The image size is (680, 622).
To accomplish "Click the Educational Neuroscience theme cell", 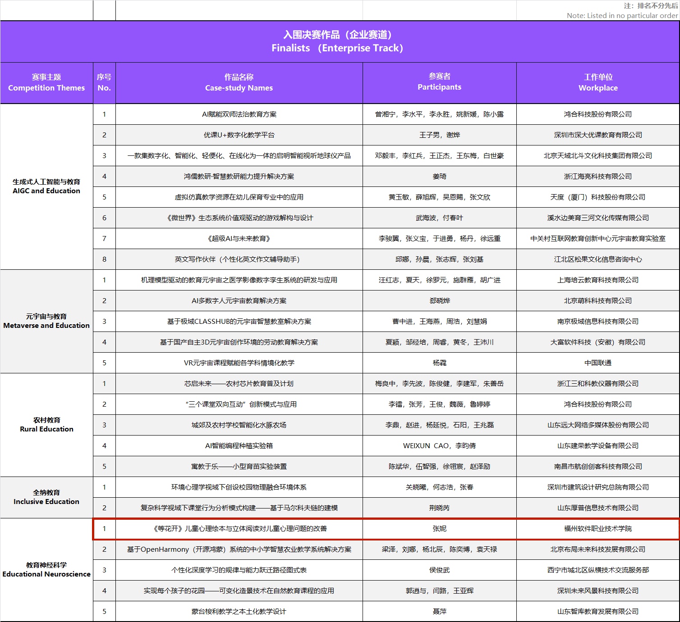I will pyautogui.click(x=46, y=570).
